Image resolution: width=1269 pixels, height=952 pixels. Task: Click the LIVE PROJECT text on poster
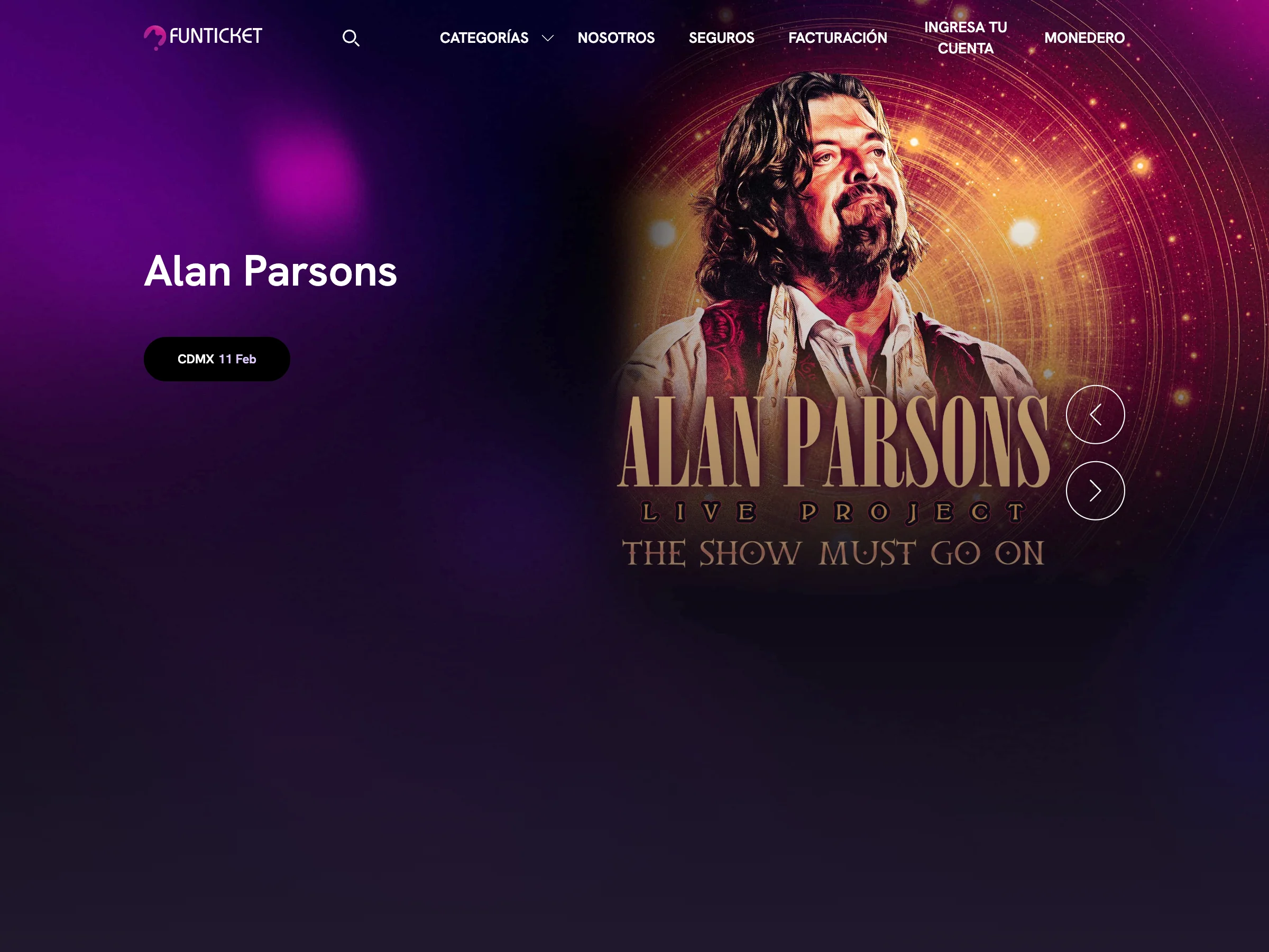(833, 512)
